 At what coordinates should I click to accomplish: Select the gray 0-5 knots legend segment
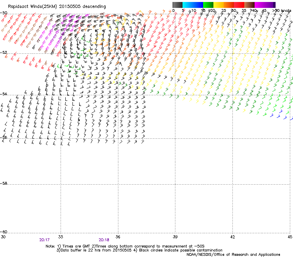[177, 5]
